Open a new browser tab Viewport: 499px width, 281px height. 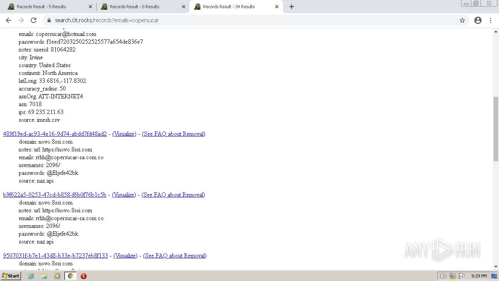292,7
